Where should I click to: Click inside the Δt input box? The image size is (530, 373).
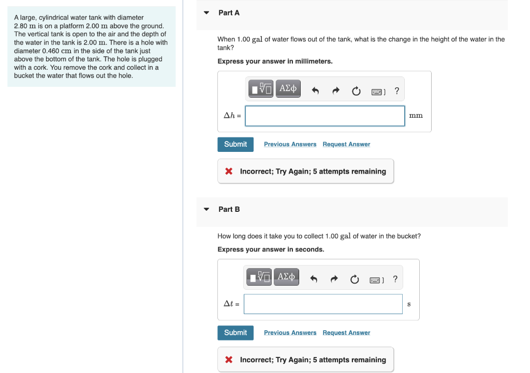coord(323,304)
